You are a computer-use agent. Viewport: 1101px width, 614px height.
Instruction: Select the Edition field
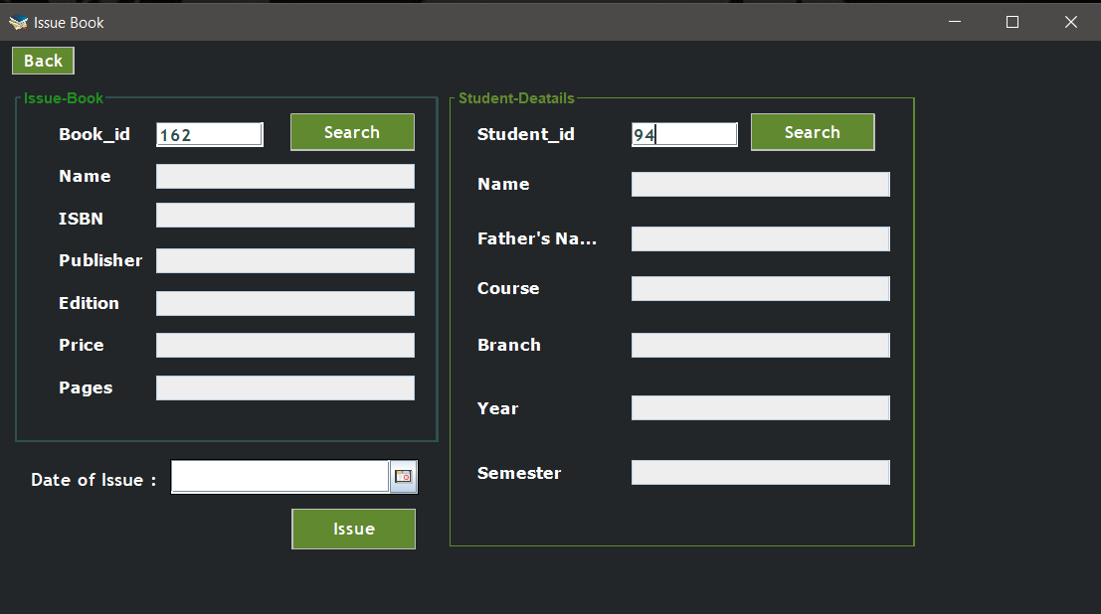pos(285,303)
